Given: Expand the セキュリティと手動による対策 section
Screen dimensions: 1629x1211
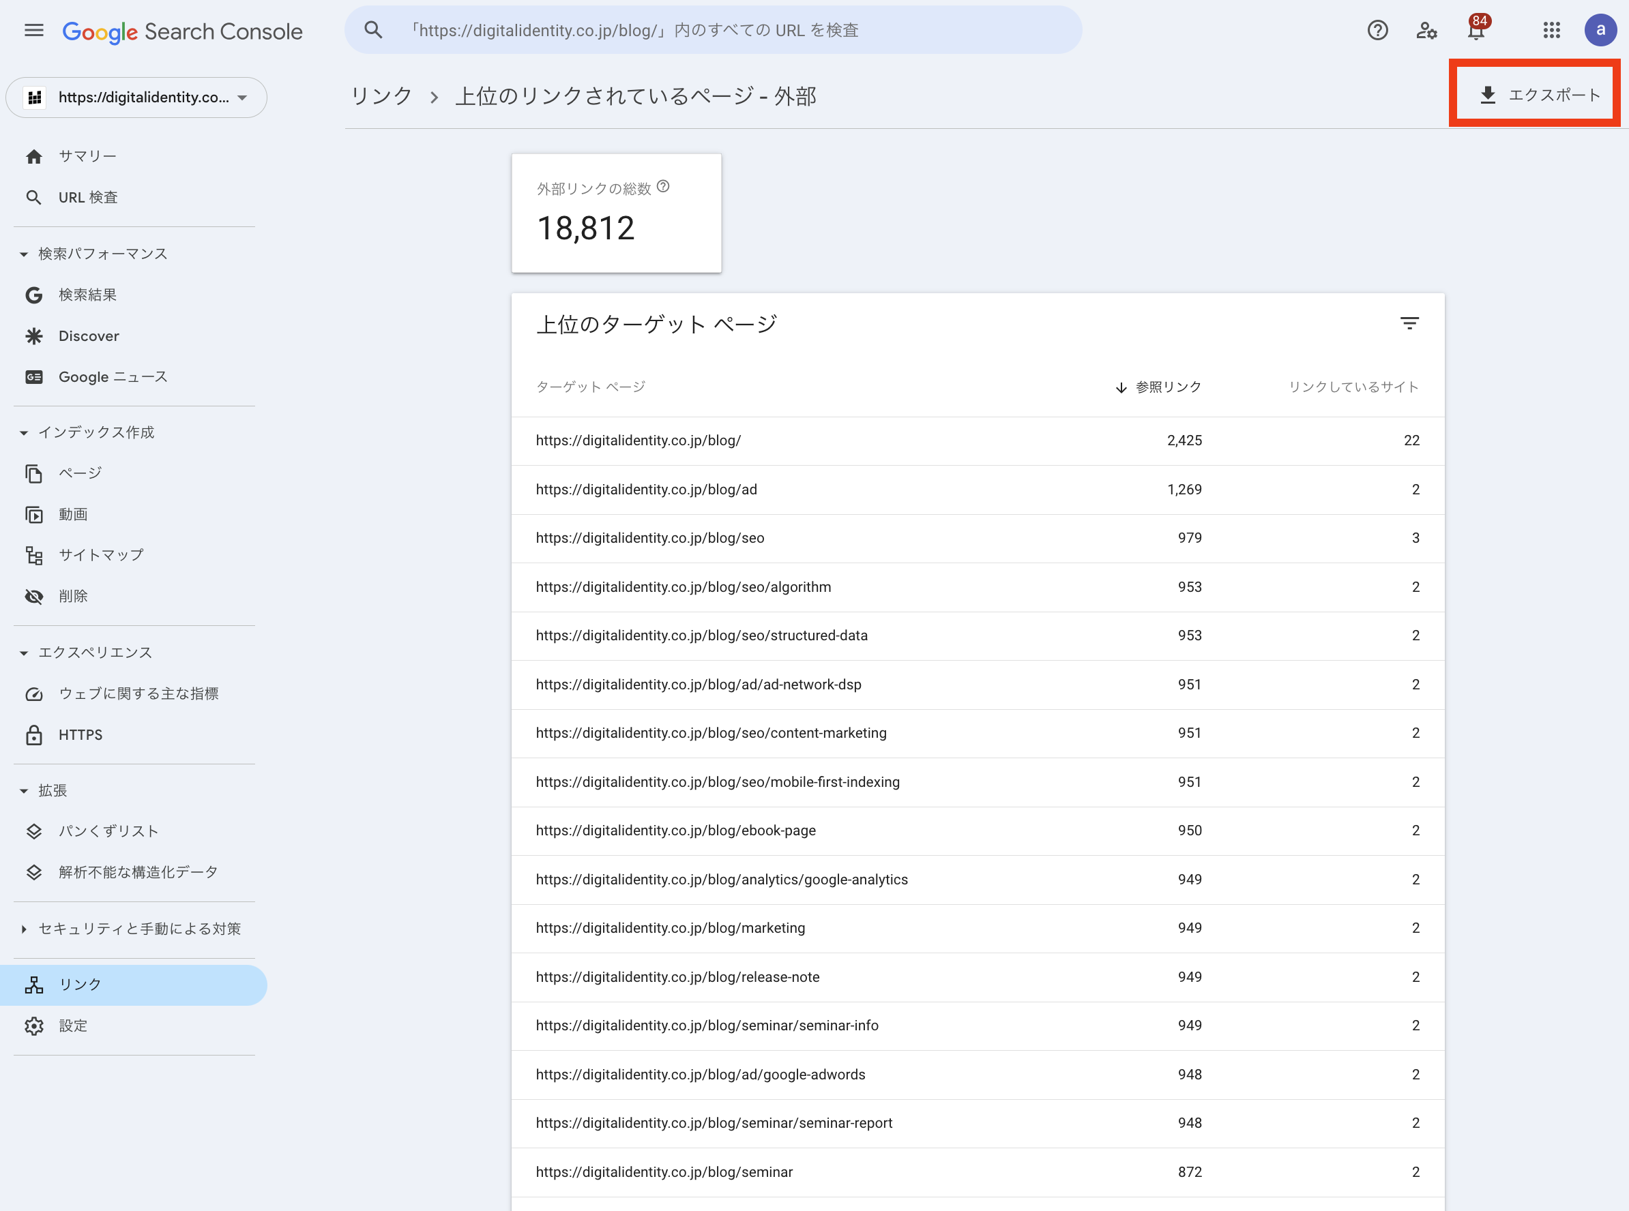Looking at the screenshot, I should tap(23, 929).
